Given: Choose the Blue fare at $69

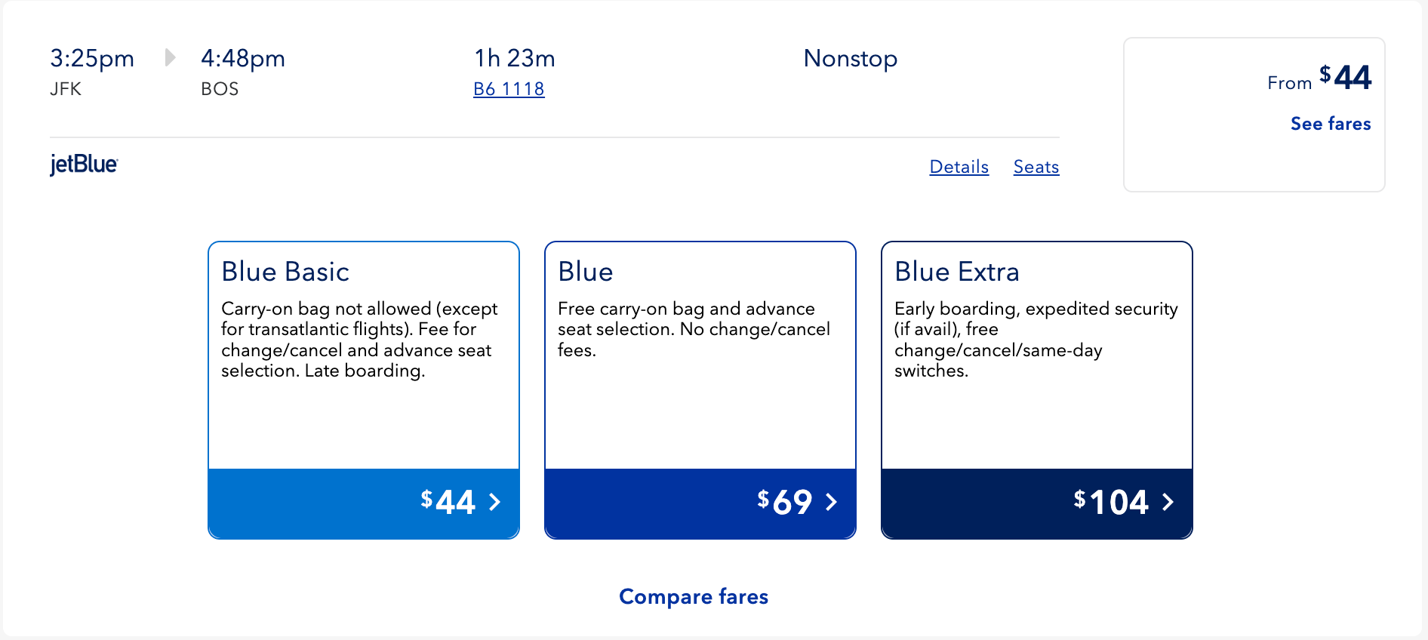Looking at the screenshot, I should click(700, 503).
